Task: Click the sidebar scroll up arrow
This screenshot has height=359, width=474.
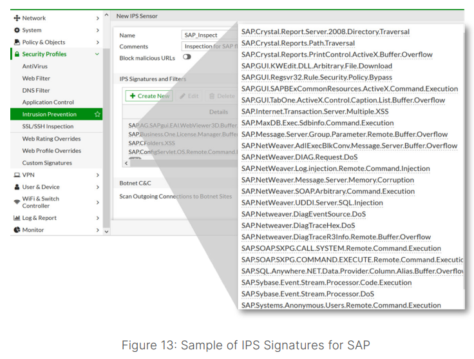Action: click(x=106, y=15)
